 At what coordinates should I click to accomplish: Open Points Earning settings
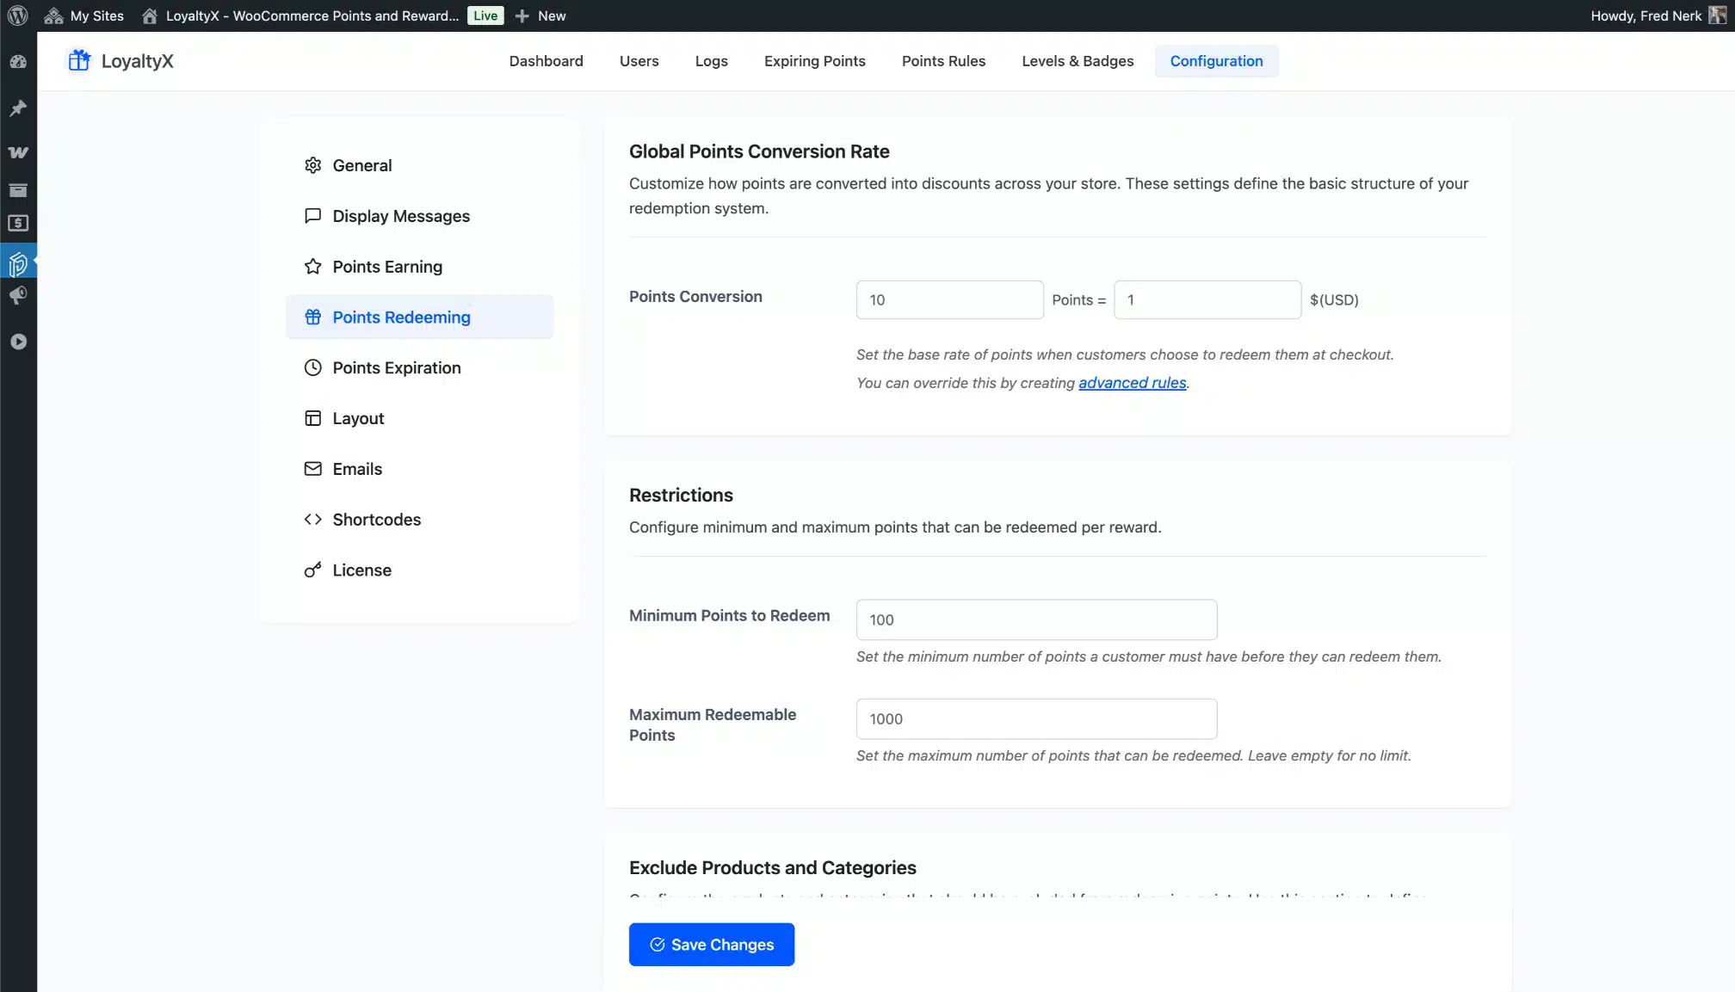click(x=419, y=267)
